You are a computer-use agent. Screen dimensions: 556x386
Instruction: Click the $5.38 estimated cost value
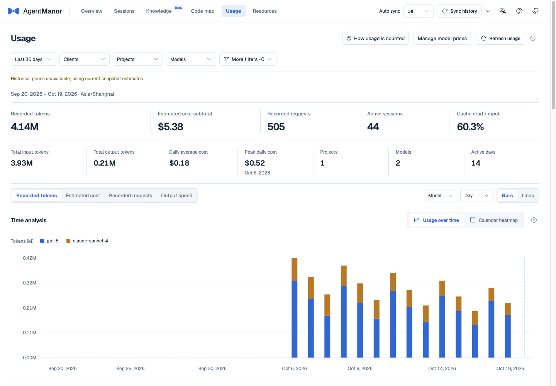coord(171,127)
